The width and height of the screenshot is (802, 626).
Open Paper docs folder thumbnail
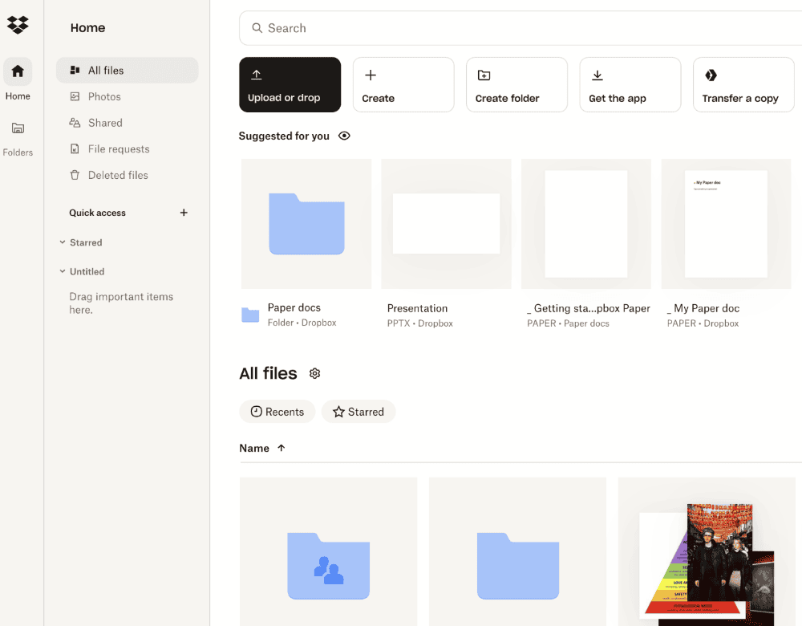coord(306,224)
